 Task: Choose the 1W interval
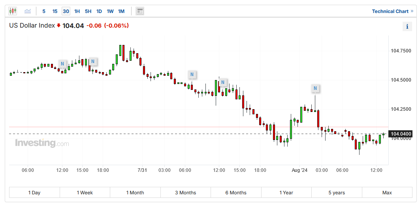click(x=110, y=11)
